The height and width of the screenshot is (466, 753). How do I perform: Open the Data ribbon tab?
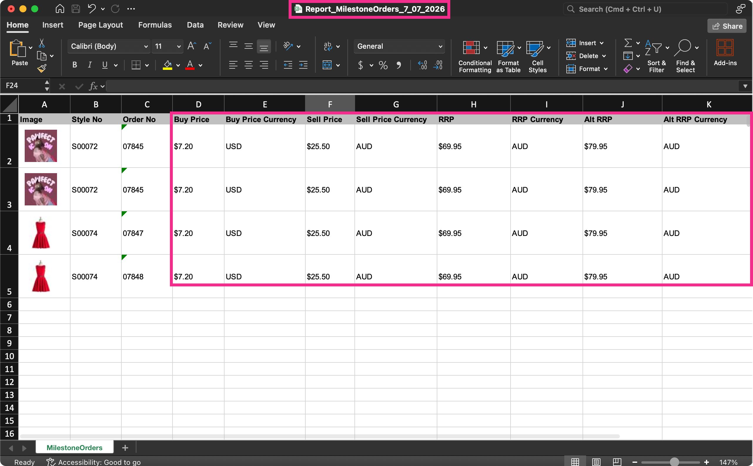pos(195,25)
